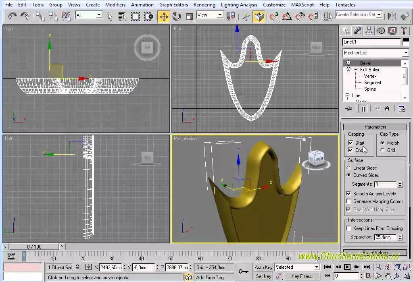This screenshot has width=413, height=282.
Task: Toggle the Spinner Snap button
Action: tap(313, 17)
